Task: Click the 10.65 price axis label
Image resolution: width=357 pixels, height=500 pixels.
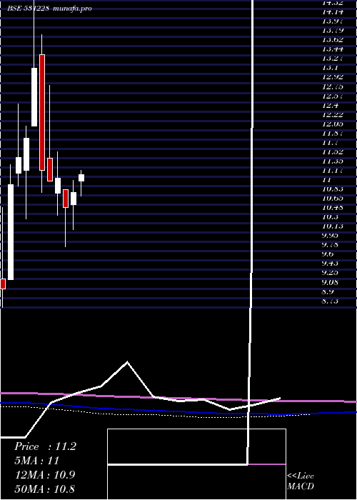Action: pos(333,199)
